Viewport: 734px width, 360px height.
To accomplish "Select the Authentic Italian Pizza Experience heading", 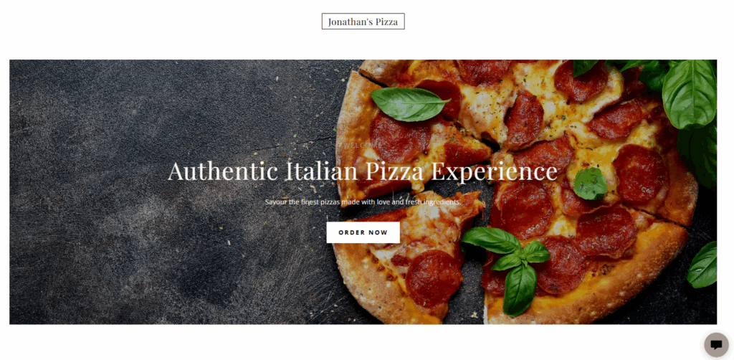I will tap(363, 171).
